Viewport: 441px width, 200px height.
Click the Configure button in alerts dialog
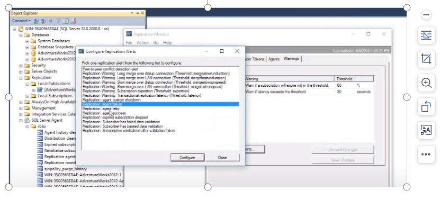187,158
